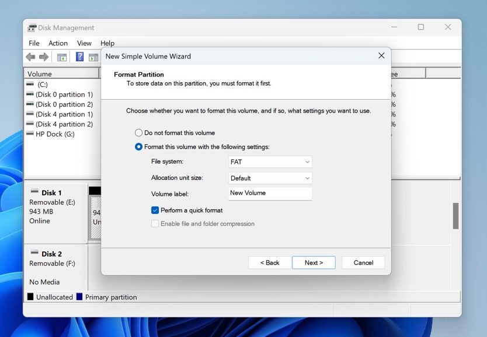Click the forward navigation arrow
487x337 pixels.
[43, 57]
